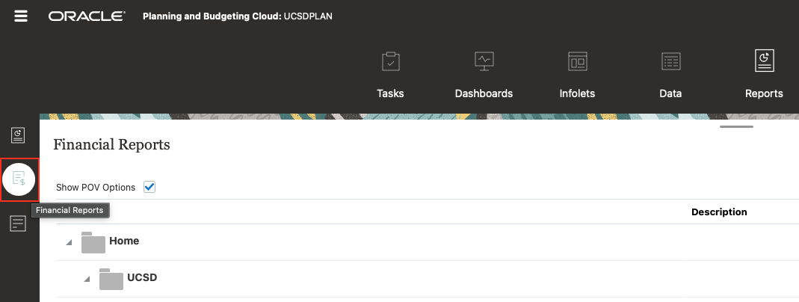Click the Description column header
The image size is (799, 302).
(719, 212)
